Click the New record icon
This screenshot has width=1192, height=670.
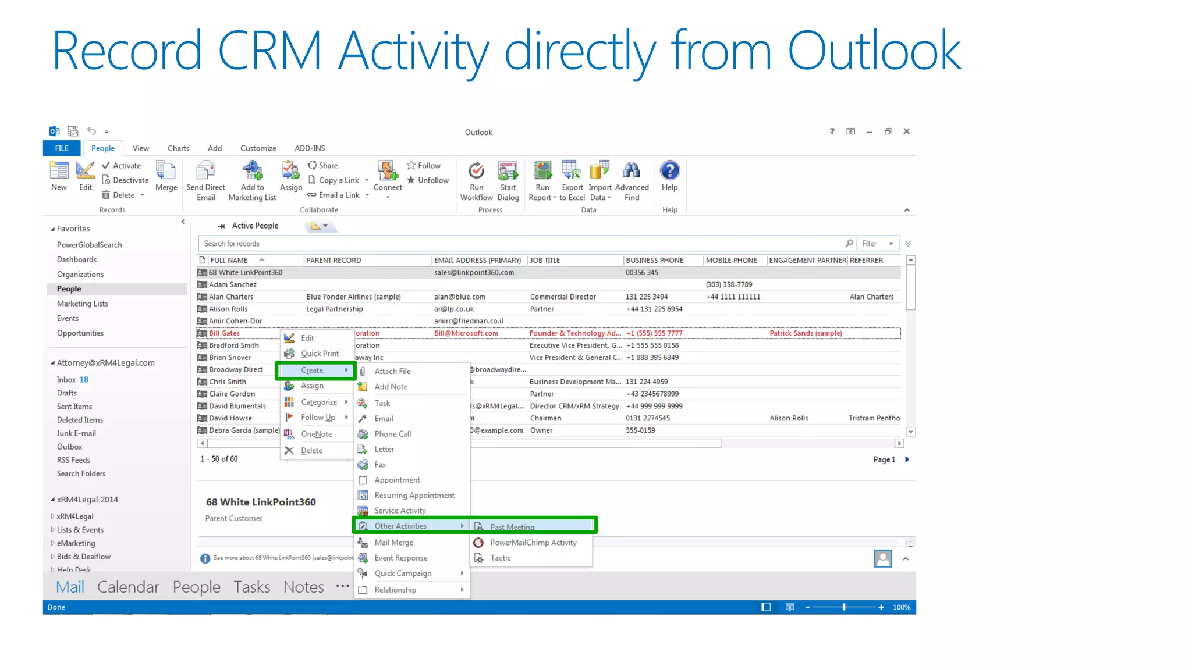59,170
